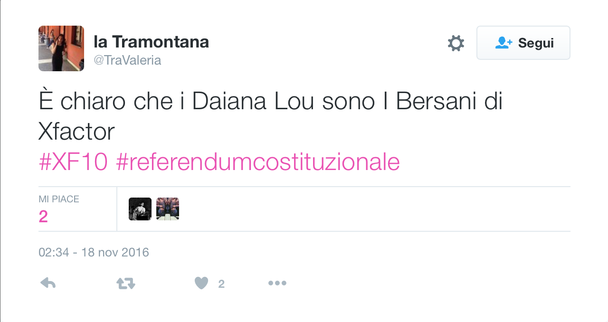
Task: Click the pink likes count number
Action: tap(43, 217)
